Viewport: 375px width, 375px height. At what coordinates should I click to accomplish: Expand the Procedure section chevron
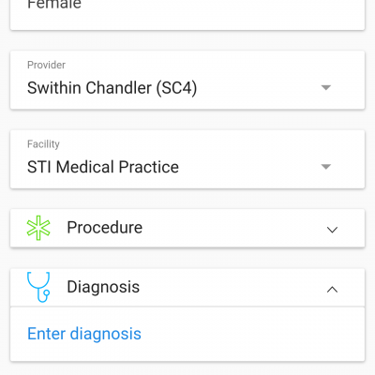[332, 230]
